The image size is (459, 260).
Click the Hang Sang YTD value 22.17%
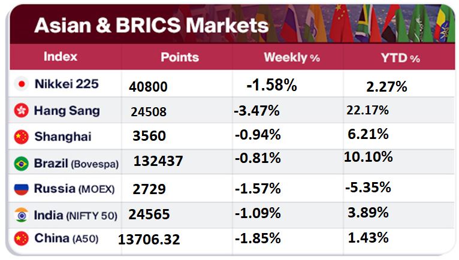367,110
